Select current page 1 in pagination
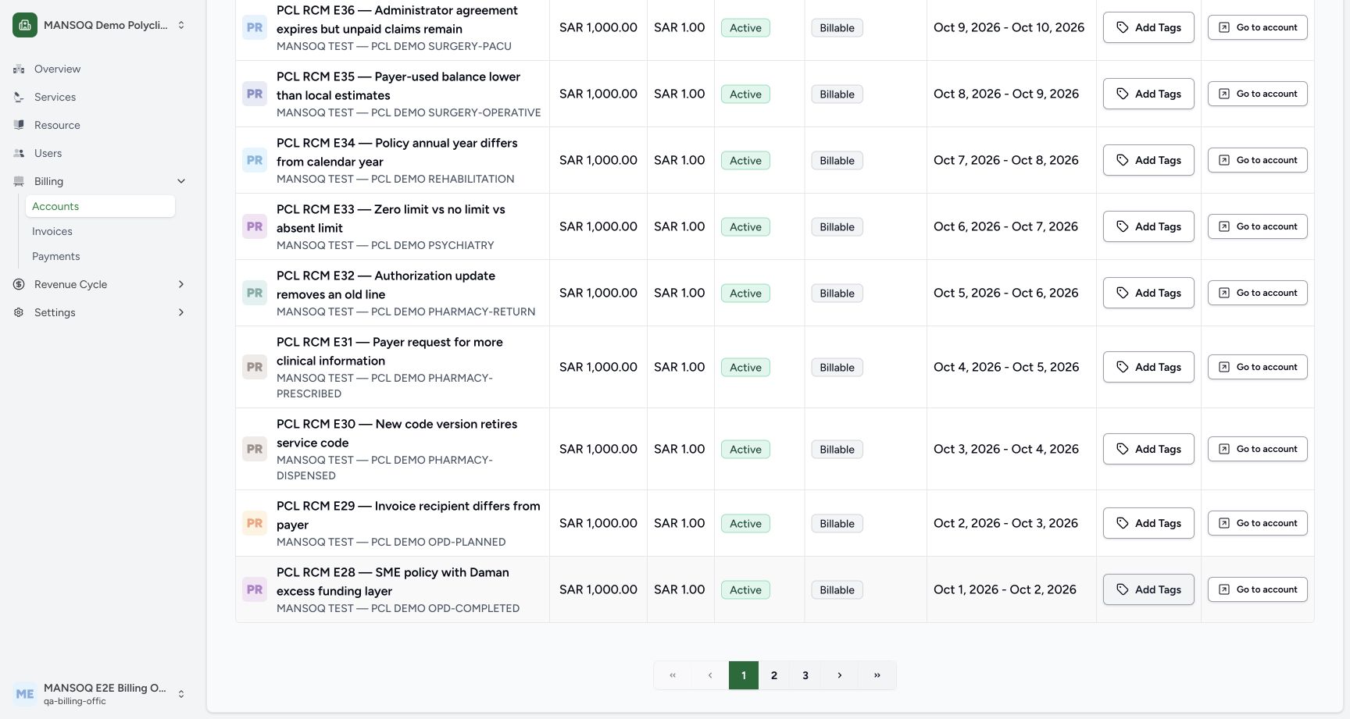 744,675
